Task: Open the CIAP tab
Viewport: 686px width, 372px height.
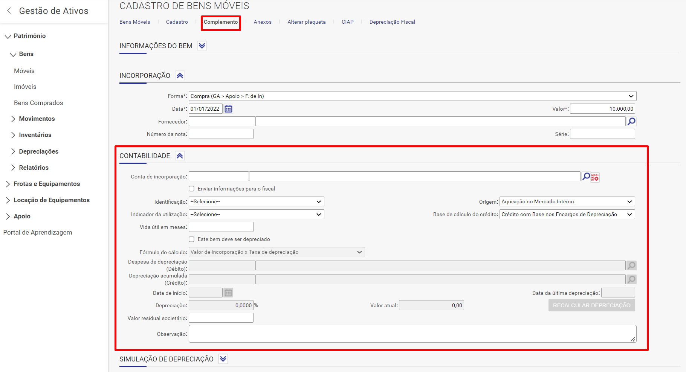Action: click(x=348, y=22)
